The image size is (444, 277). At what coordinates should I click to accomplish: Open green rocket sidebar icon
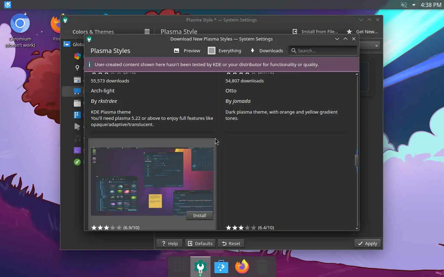pos(77,162)
